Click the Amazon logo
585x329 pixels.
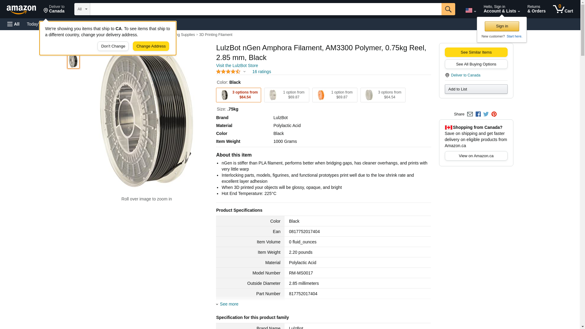(x=21, y=9)
